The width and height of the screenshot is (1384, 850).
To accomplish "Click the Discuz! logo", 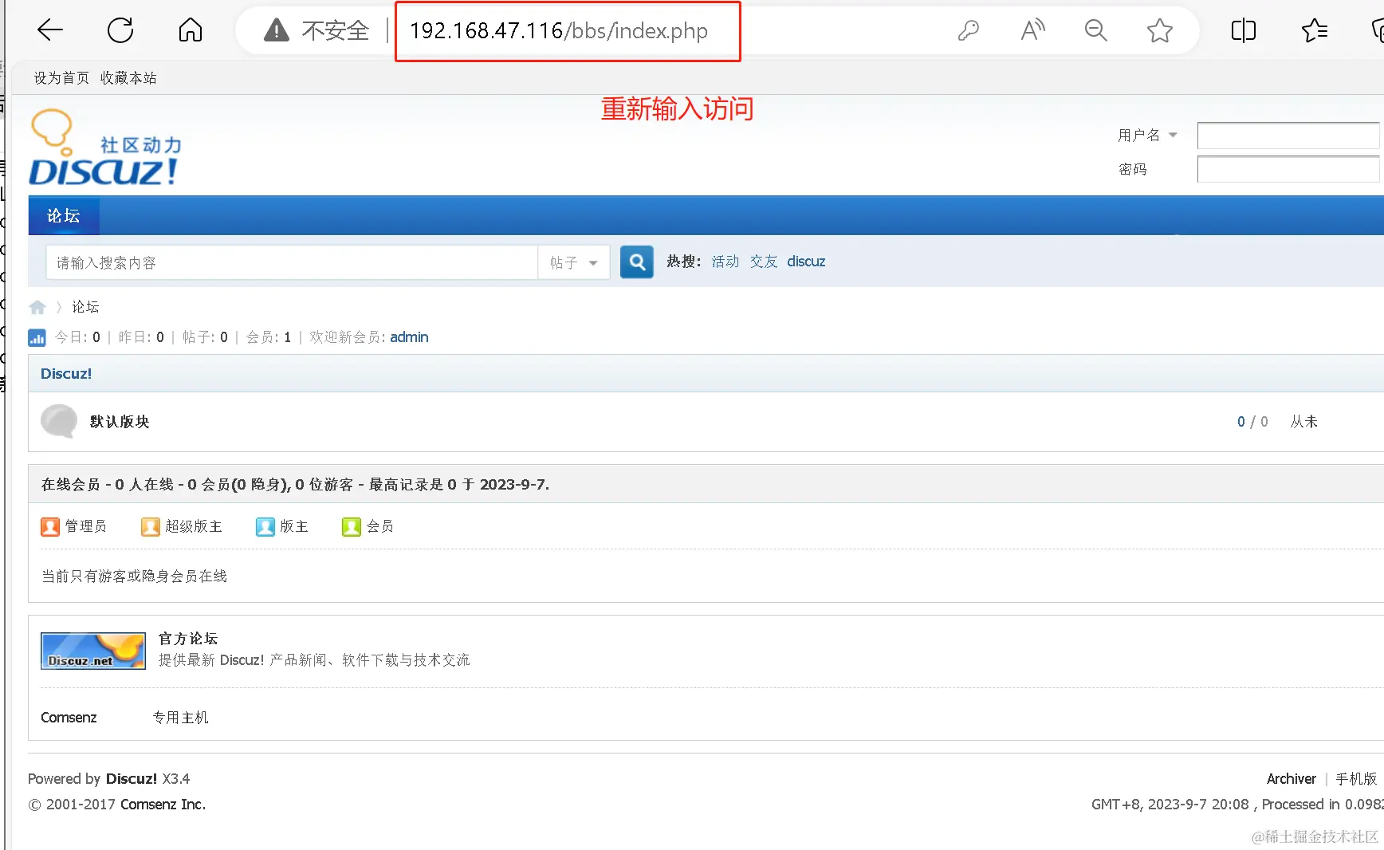I will tap(104, 148).
